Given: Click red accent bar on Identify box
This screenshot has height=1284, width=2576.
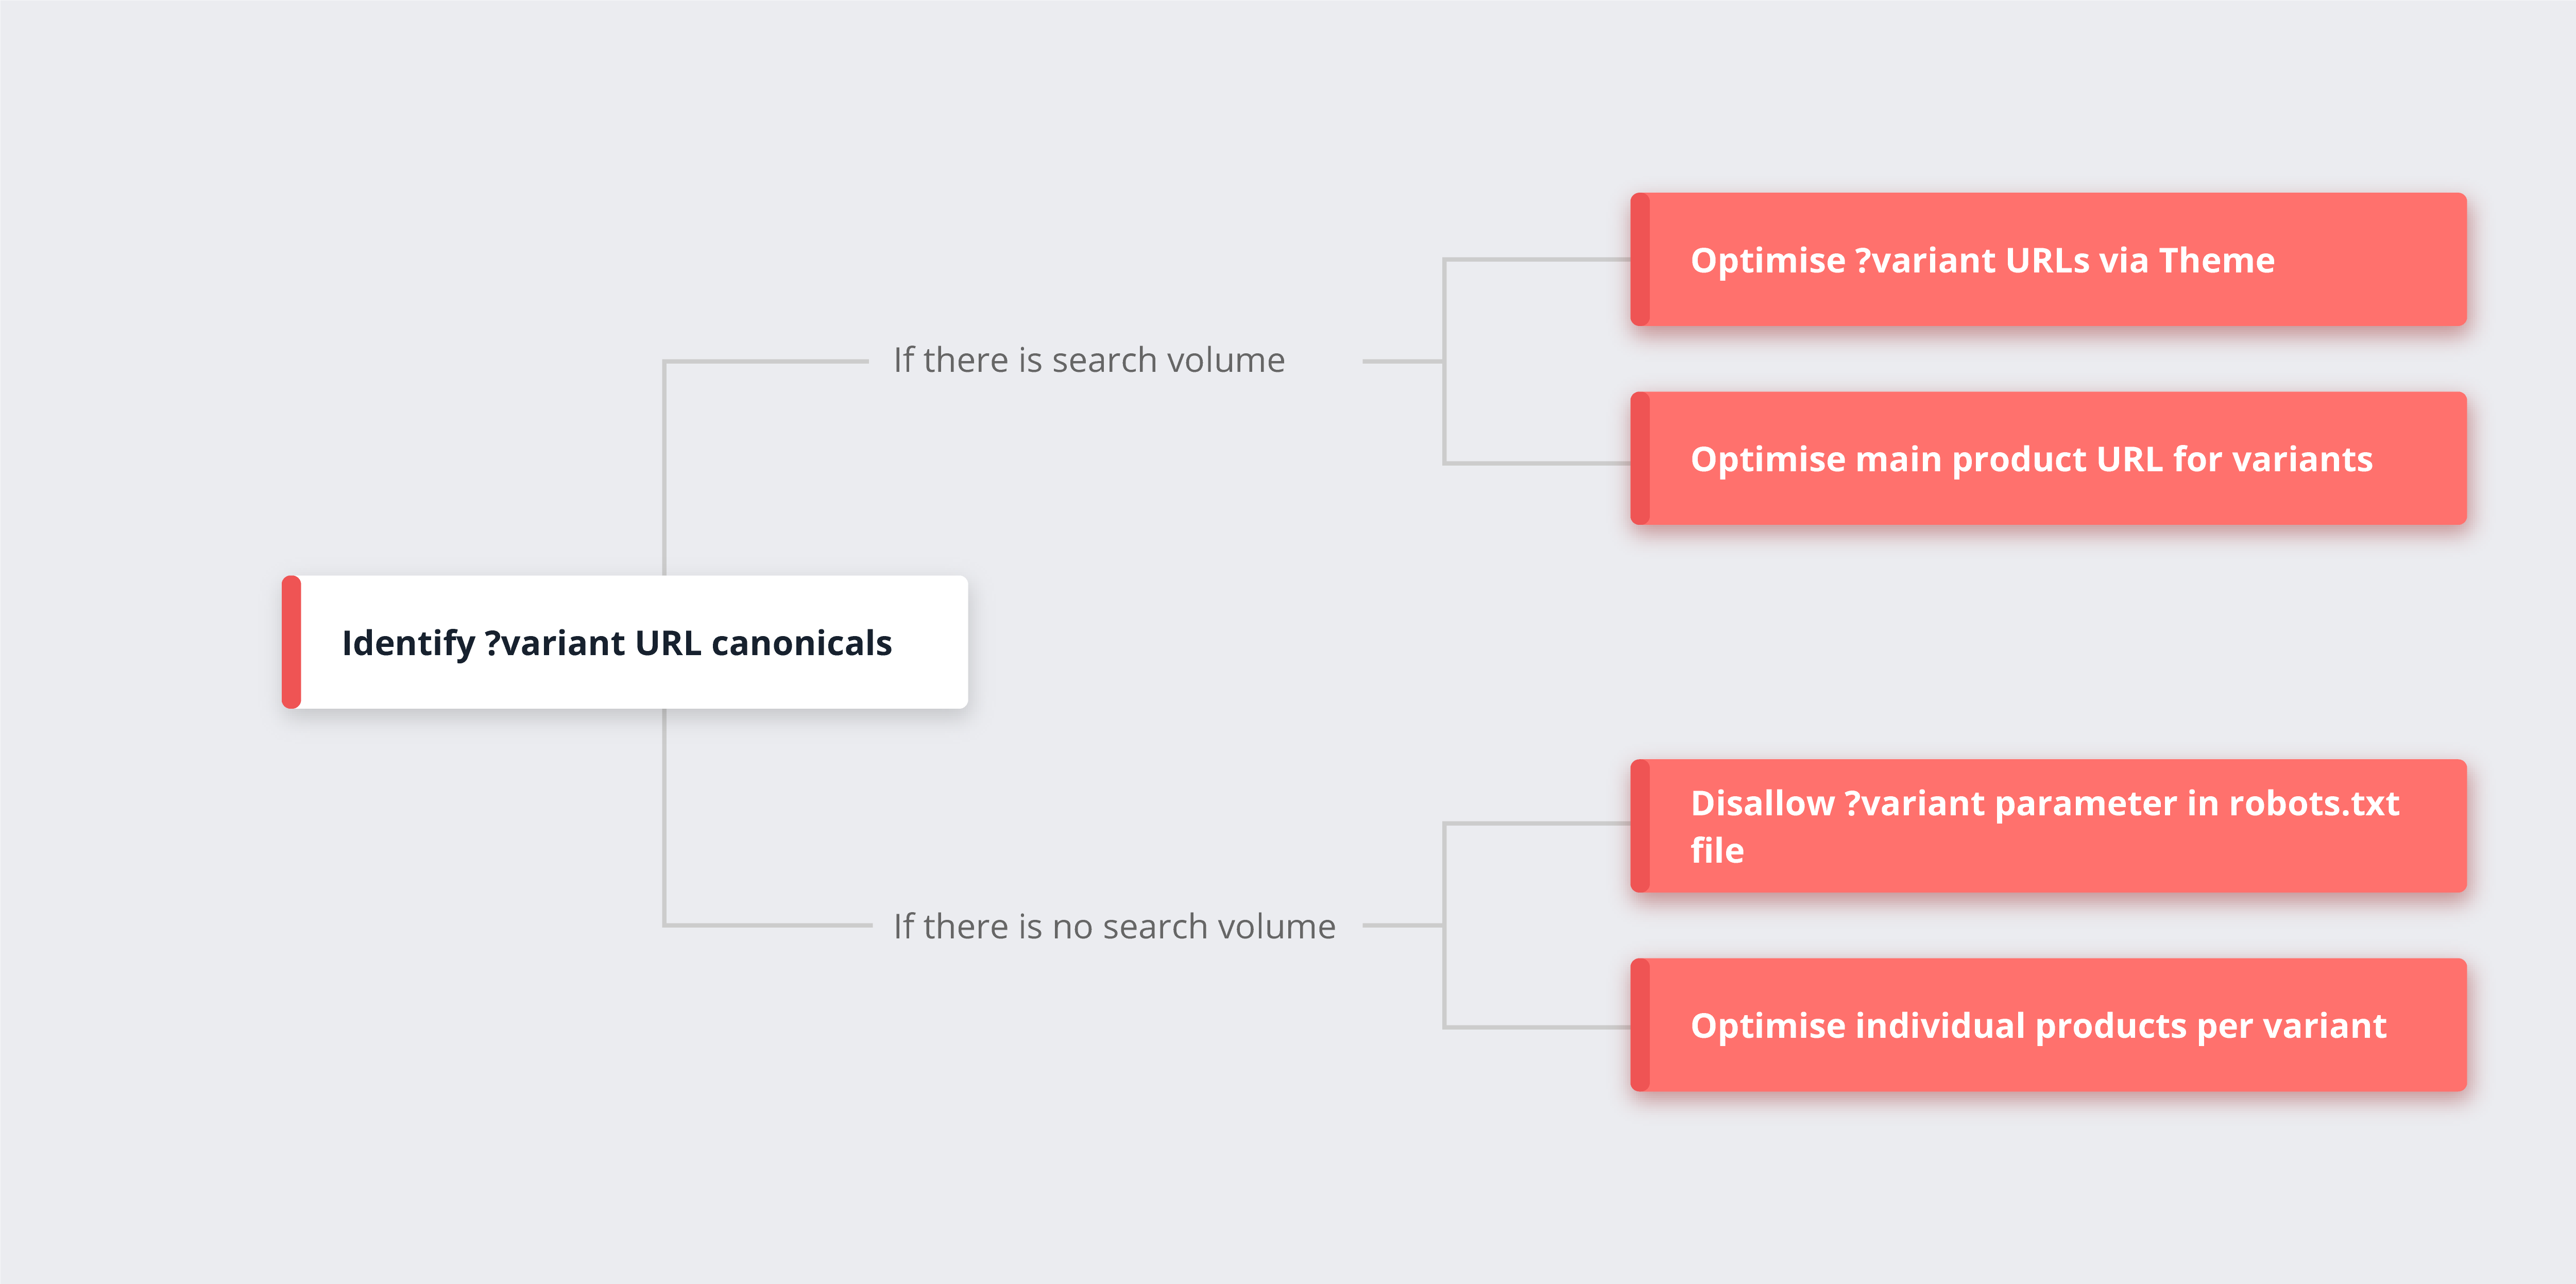Looking at the screenshot, I should pyautogui.click(x=291, y=642).
